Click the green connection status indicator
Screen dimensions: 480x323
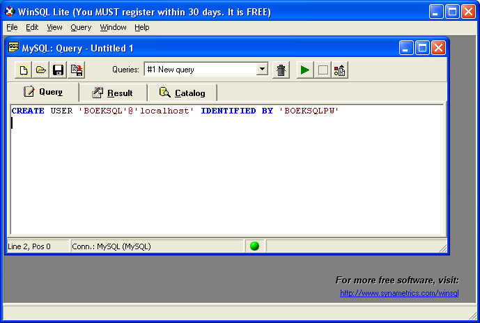[254, 246]
